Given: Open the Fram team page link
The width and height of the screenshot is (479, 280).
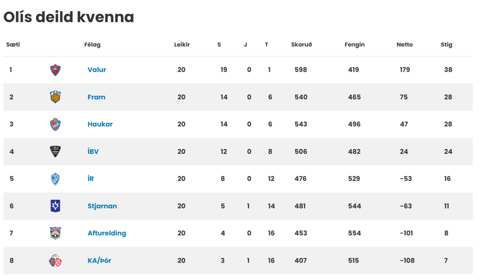Looking at the screenshot, I should click(96, 97).
